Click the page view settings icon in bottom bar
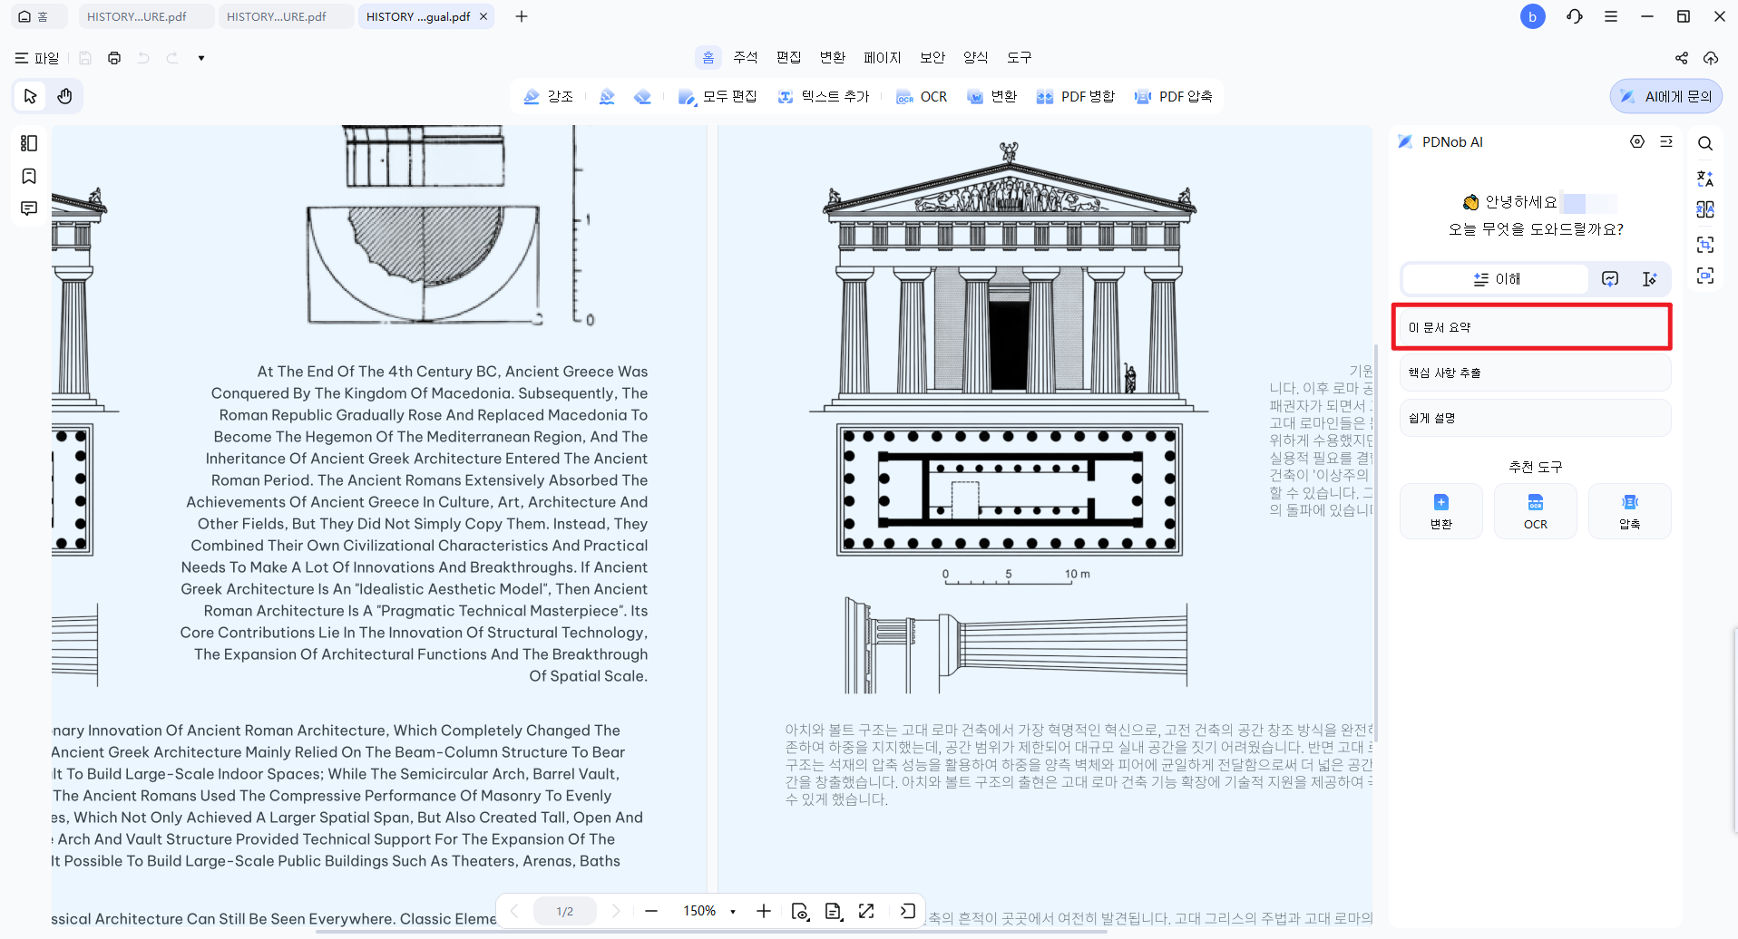 coord(800,911)
